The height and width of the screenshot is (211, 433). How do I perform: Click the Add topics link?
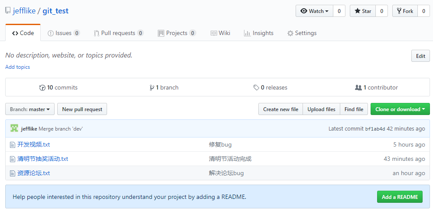click(x=18, y=67)
